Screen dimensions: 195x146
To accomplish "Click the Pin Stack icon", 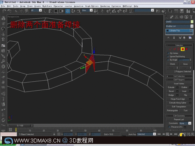I will [168, 38].
